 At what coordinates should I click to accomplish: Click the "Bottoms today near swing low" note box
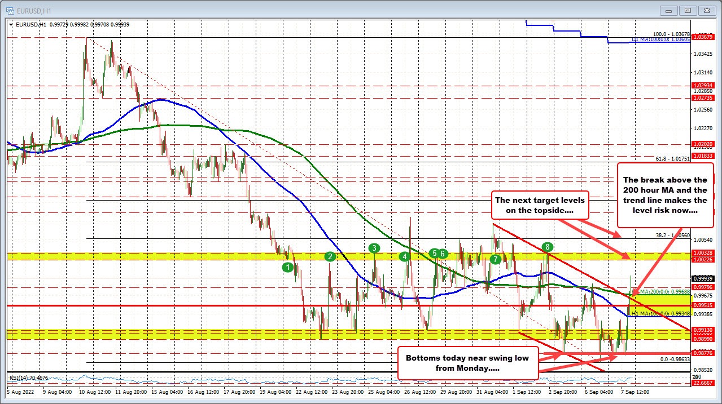(467, 363)
